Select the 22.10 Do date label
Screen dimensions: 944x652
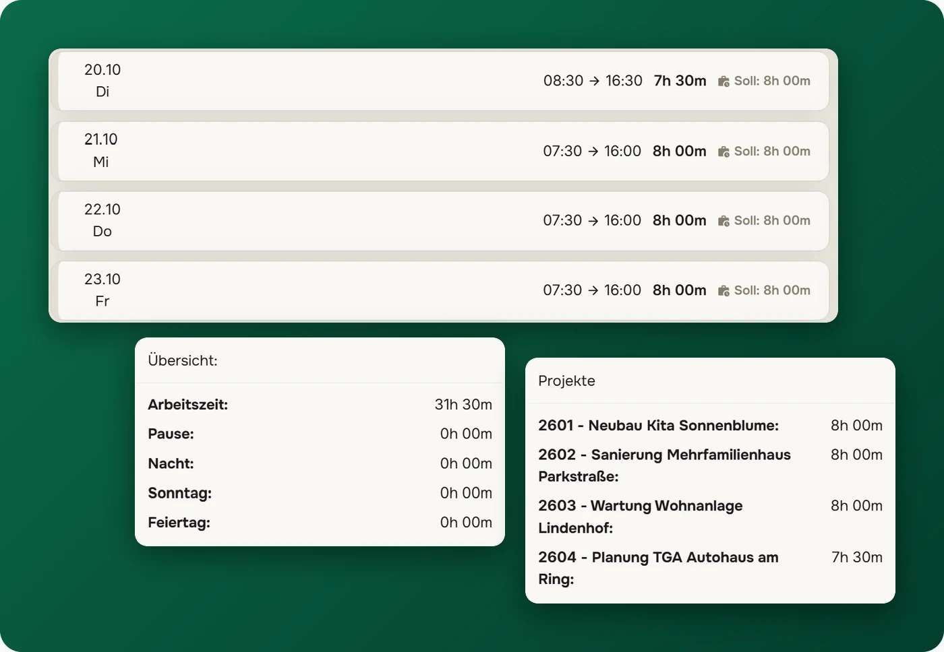click(x=102, y=220)
